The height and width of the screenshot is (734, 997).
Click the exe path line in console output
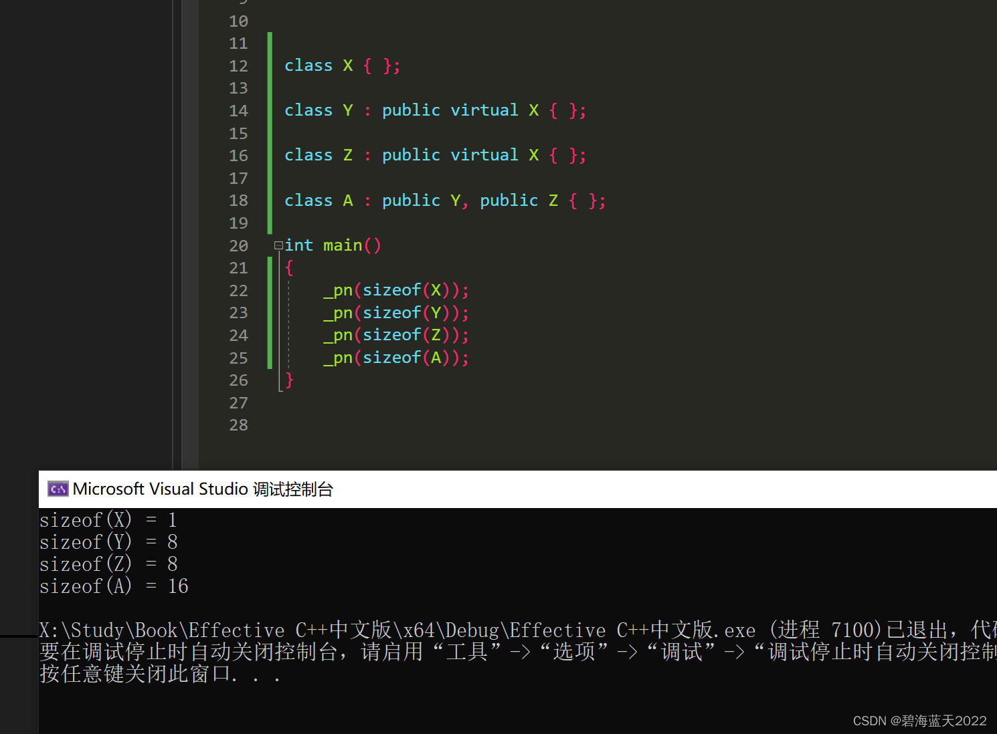pyautogui.click(x=518, y=630)
